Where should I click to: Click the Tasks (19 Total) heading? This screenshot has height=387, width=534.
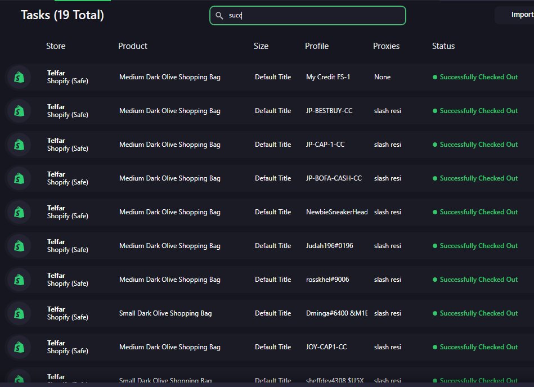62,15
